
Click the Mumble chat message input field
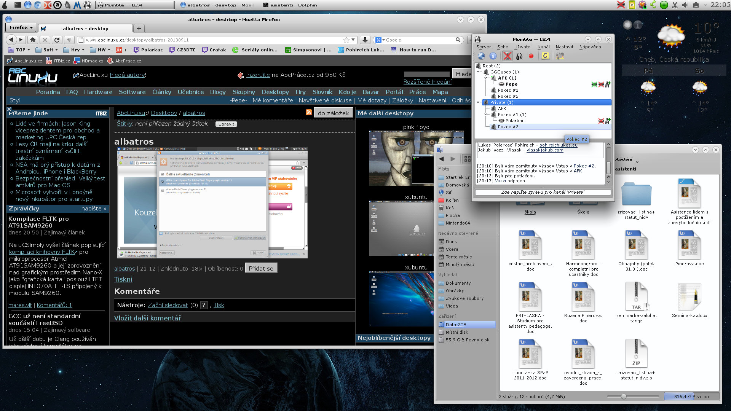point(543,192)
